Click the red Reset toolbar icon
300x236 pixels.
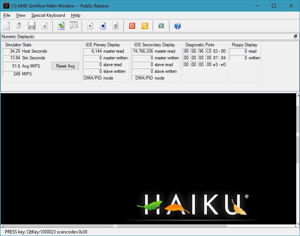coord(132,26)
